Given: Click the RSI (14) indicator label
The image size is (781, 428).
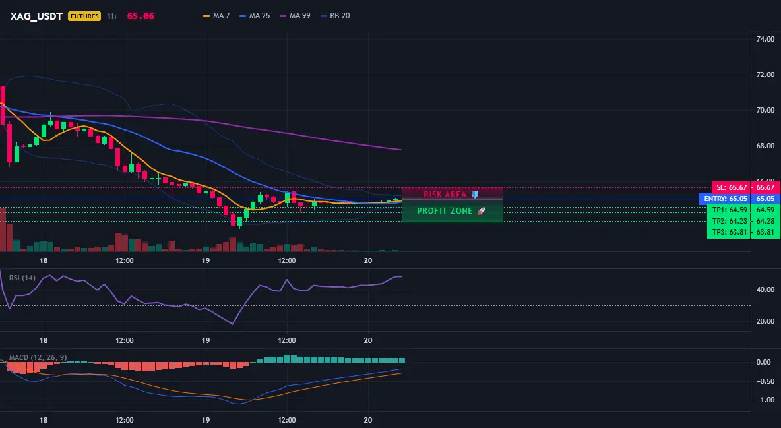Looking at the screenshot, I should 22,278.
